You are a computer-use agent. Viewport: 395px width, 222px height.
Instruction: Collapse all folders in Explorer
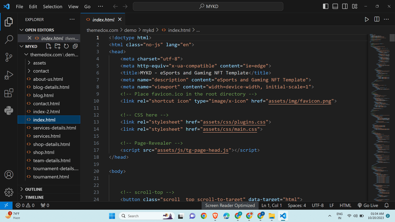point(75,46)
